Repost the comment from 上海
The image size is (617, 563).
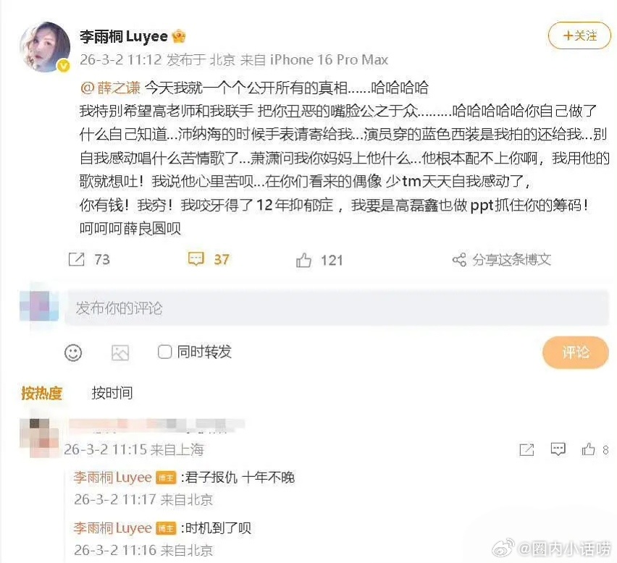(x=526, y=449)
